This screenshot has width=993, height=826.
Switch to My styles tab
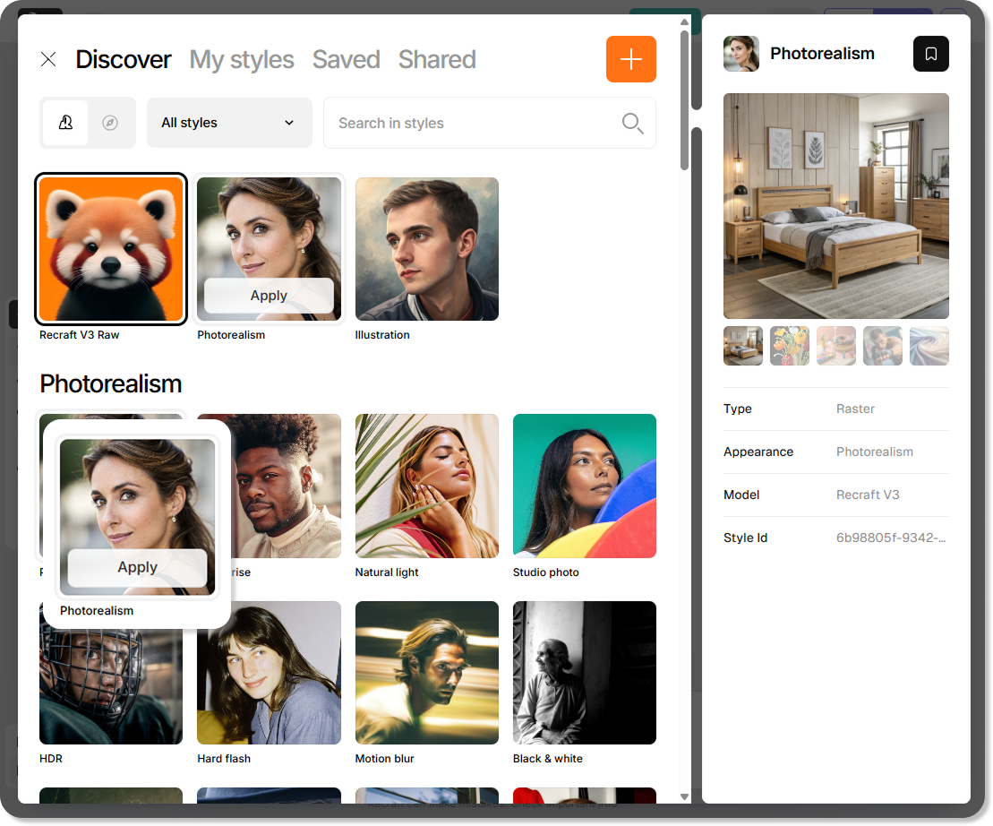pos(242,59)
